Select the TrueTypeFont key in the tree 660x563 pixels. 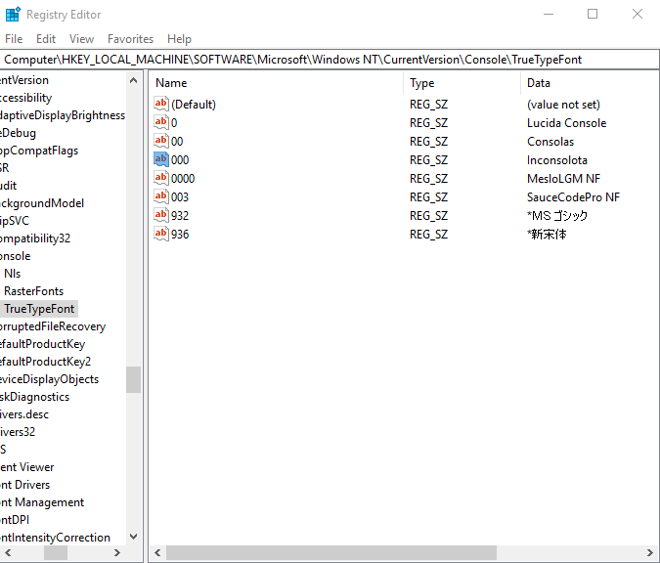[39, 309]
